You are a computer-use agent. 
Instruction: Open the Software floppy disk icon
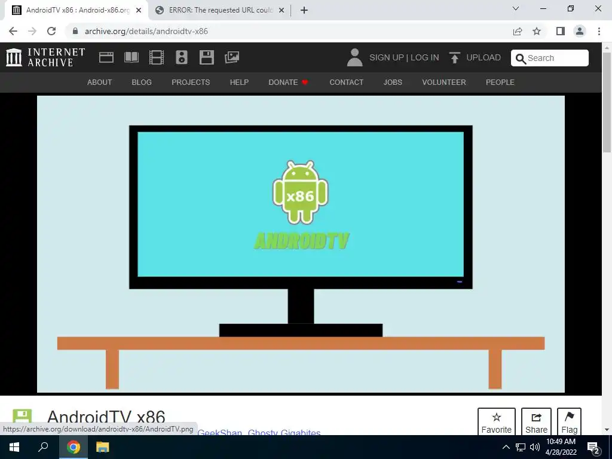pos(206,57)
